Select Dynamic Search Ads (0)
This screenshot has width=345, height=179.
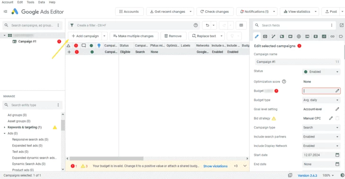[29, 164]
